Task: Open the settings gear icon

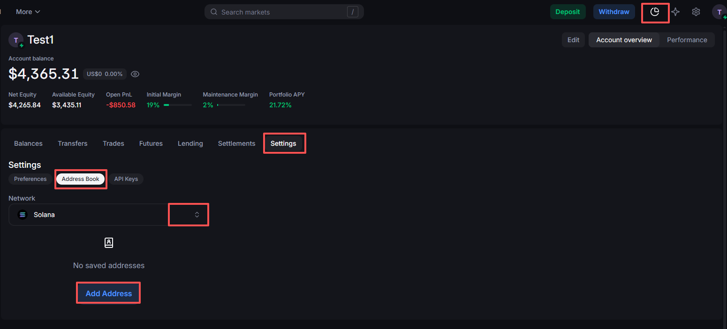Action: (x=696, y=12)
